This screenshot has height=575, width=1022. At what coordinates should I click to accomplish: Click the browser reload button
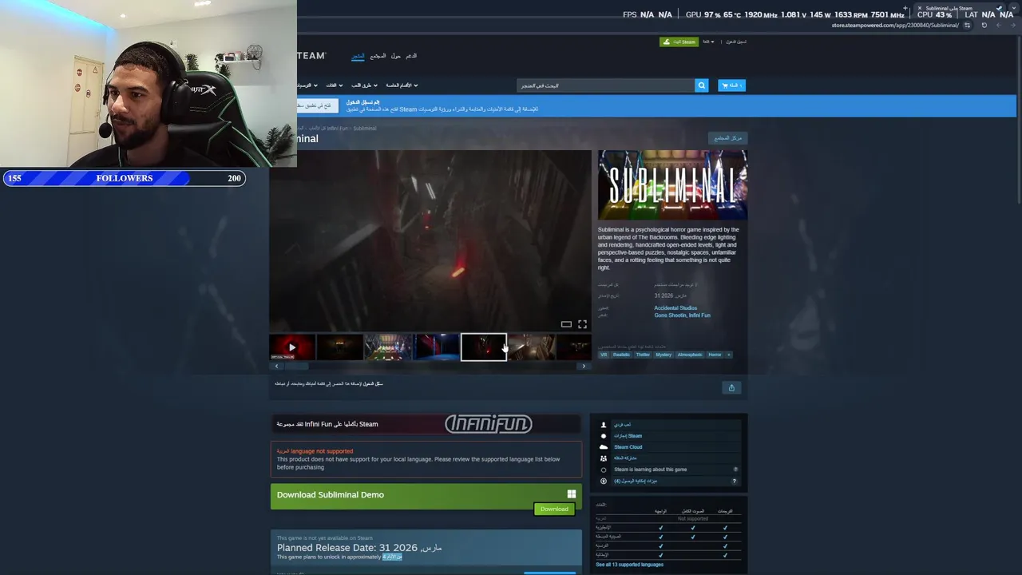pos(984,26)
